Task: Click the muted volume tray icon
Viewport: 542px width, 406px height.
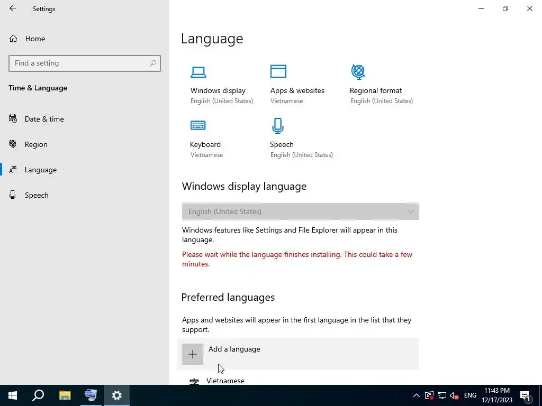Action: coord(455,395)
